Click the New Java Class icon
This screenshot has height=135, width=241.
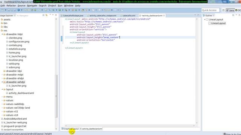click(76, 10)
